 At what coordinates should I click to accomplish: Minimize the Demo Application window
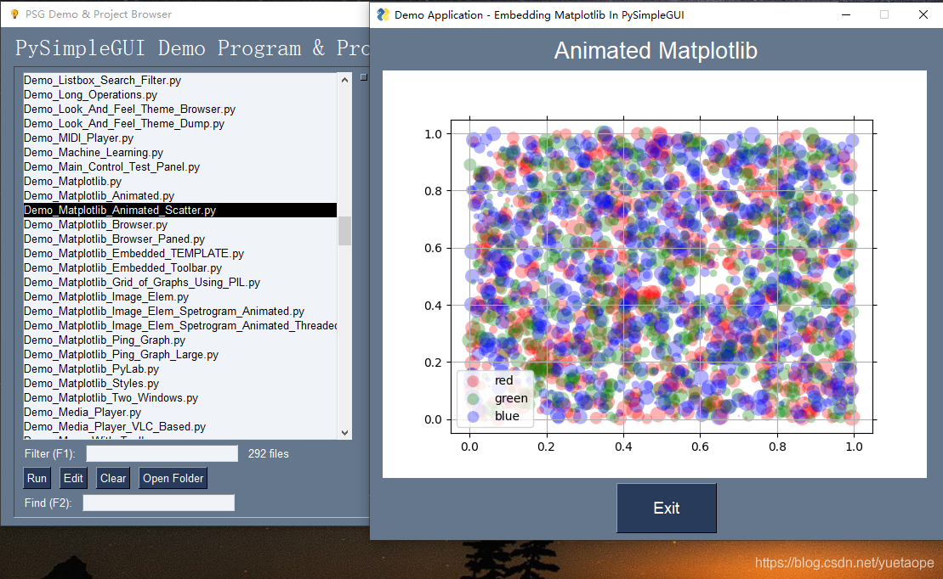846,14
